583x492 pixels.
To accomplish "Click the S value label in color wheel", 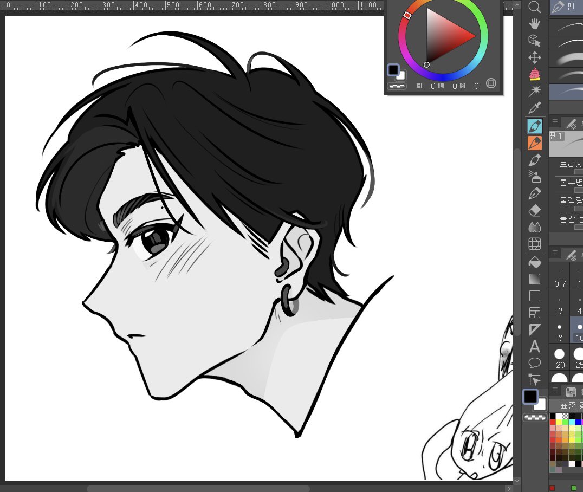I will pos(463,86).
